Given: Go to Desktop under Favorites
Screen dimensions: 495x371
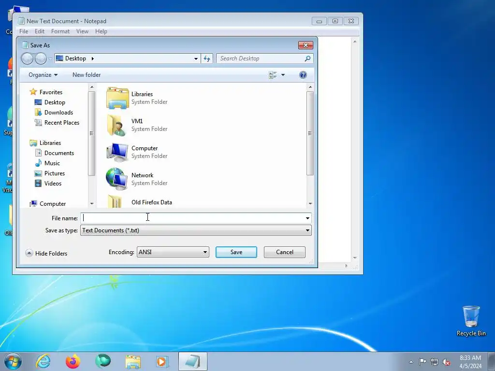Looking at the screenshot, I should (x=55, y=102).
